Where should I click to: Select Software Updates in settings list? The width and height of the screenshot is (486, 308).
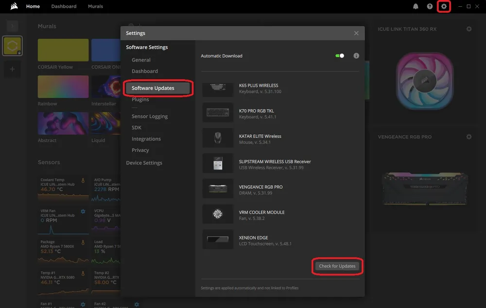158,88
